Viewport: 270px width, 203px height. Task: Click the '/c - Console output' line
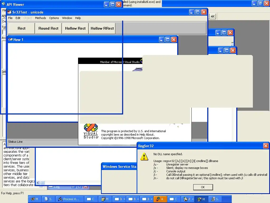pos(170,171)
